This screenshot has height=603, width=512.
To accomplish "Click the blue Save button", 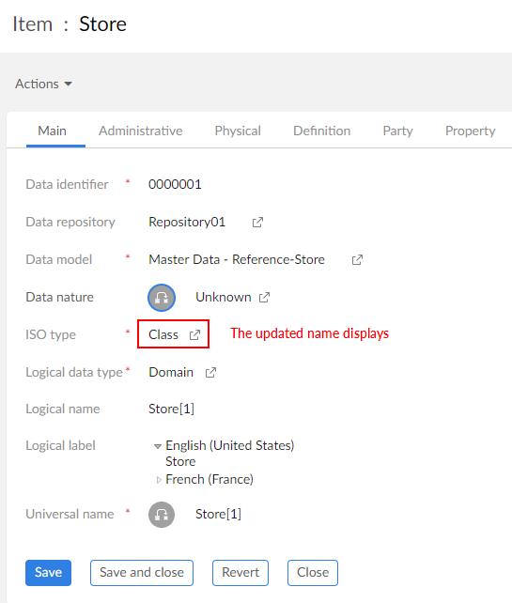I will point(49,573).
